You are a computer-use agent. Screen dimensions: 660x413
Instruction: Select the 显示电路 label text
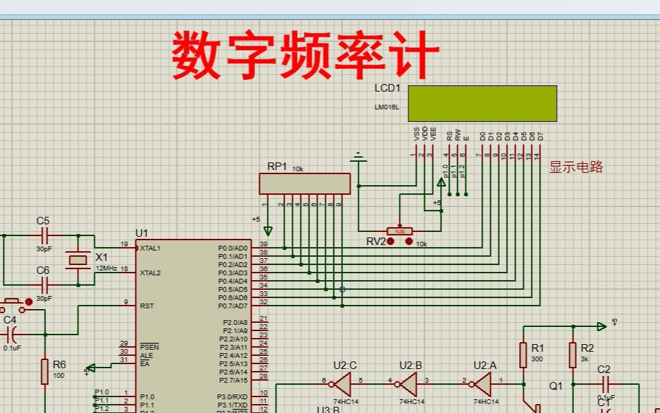point(577,167)
